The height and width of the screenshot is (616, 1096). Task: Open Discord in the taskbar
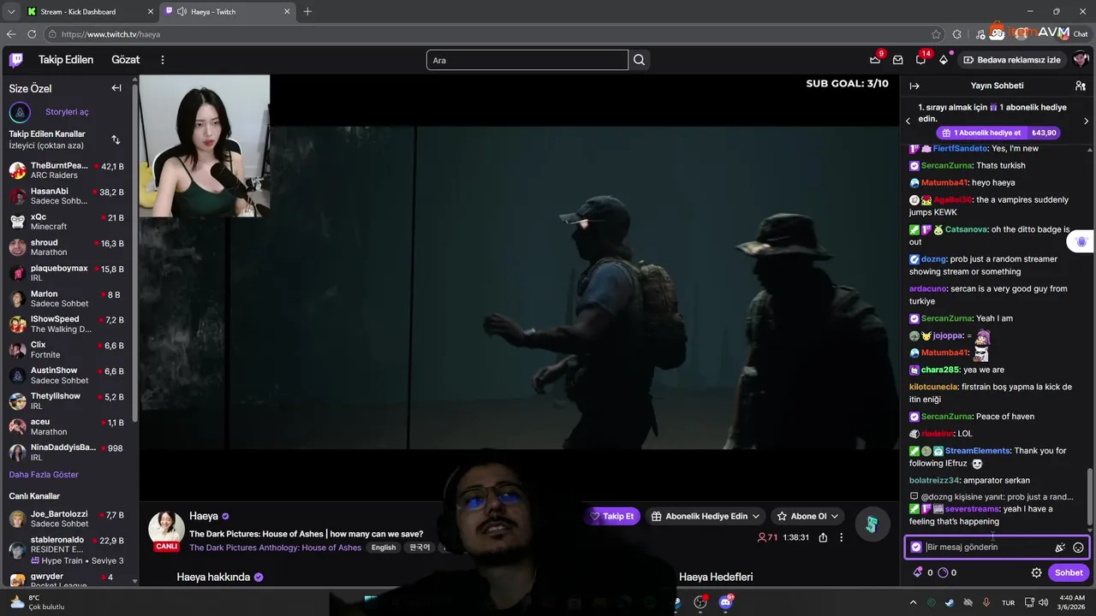click(x=726, y=602)
